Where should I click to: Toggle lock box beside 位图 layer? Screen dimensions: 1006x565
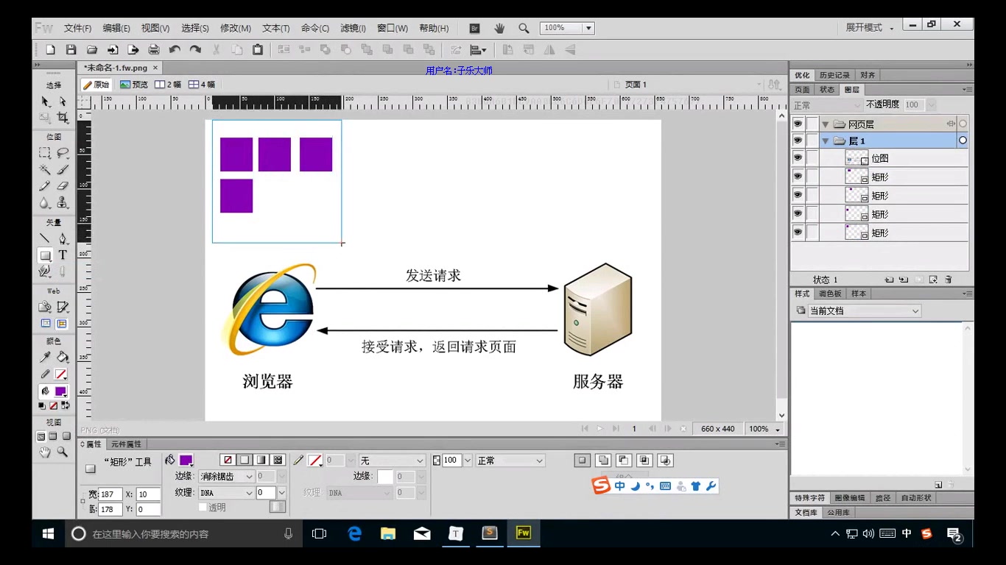[x=812, y=157]
